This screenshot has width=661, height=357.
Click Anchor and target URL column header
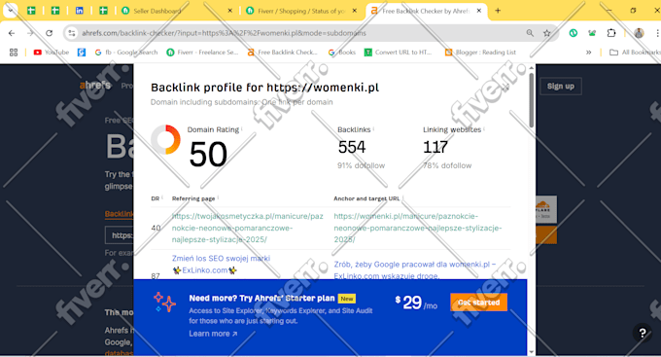click(x=366, y=198)
